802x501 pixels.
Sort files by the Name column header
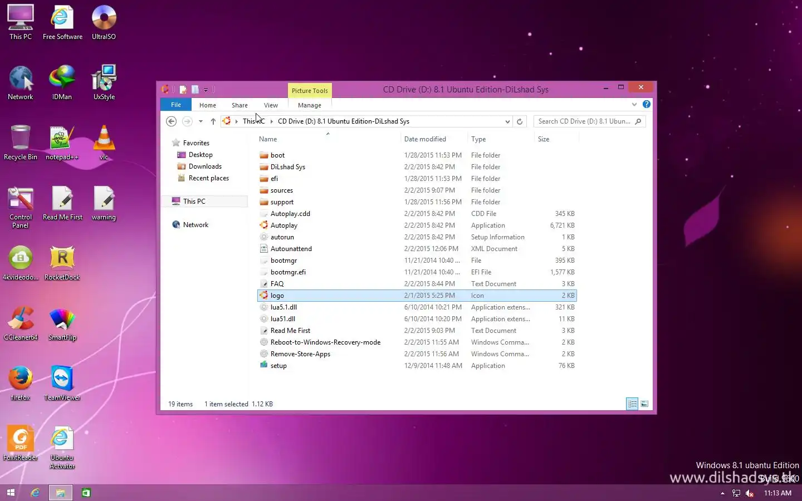(327, 139)
